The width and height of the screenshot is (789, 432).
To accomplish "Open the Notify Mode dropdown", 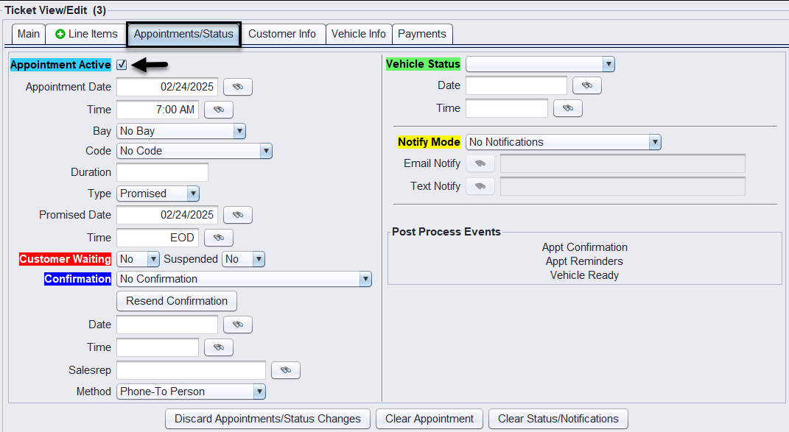I will click(x=563, y=142).
